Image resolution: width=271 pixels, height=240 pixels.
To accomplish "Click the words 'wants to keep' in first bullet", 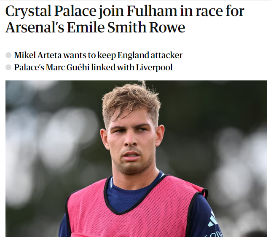I will click(x=89, y=55).
